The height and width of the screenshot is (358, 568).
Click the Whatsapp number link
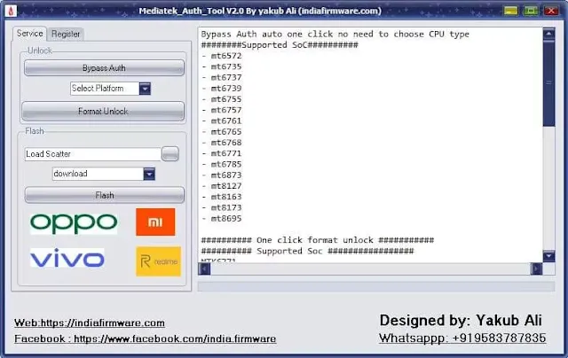pos(462,339)
